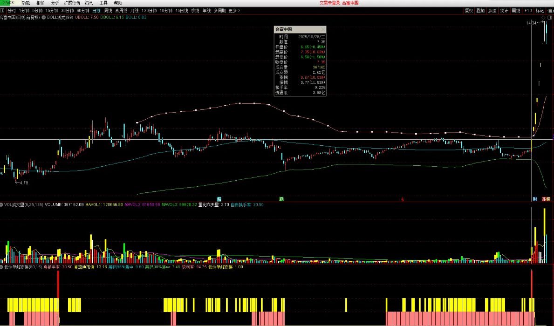The height and width of the screenshot is (326, 554).
Task: Expand the 更多 periods dropdown
Action: (234, 10)
